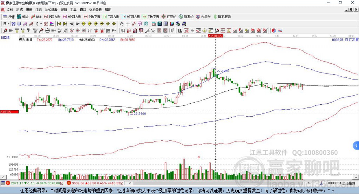The height and width of the screenshot is (194, 359).
Task: Open the 行情 market quotes view
Action: point(9,17)
